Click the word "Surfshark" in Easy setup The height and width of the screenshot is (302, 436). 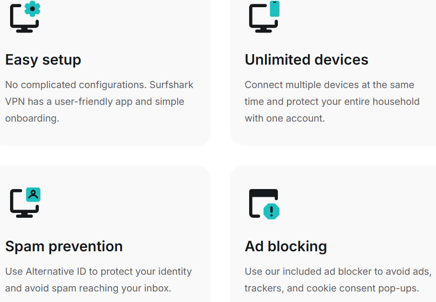click(171, 85)
